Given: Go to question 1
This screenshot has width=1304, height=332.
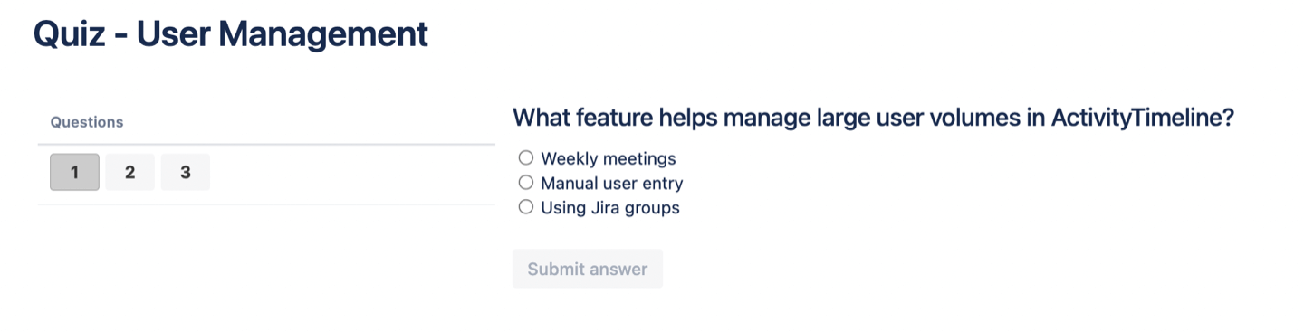Looking at the screenshot, I should click(x=74, y=172).
